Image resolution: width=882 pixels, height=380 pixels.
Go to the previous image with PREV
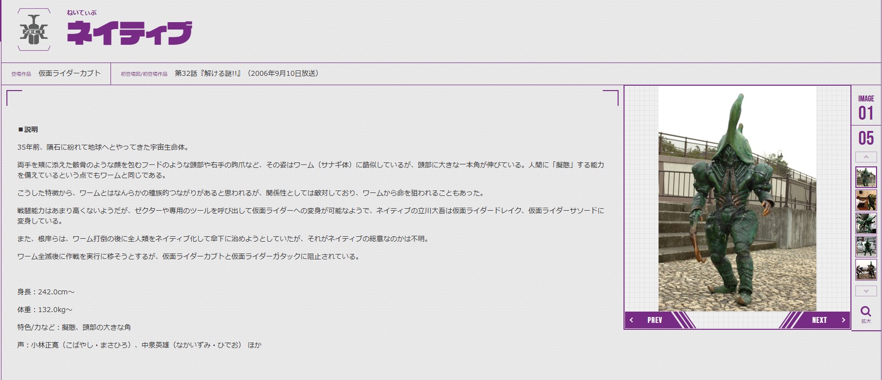click(654, 320)
